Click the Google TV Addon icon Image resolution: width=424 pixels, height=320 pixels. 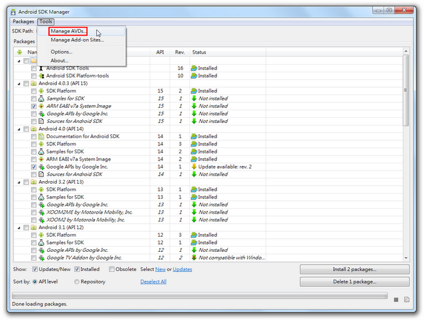click(41, 258)
